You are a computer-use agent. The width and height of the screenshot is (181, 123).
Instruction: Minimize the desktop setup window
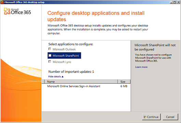171,2
